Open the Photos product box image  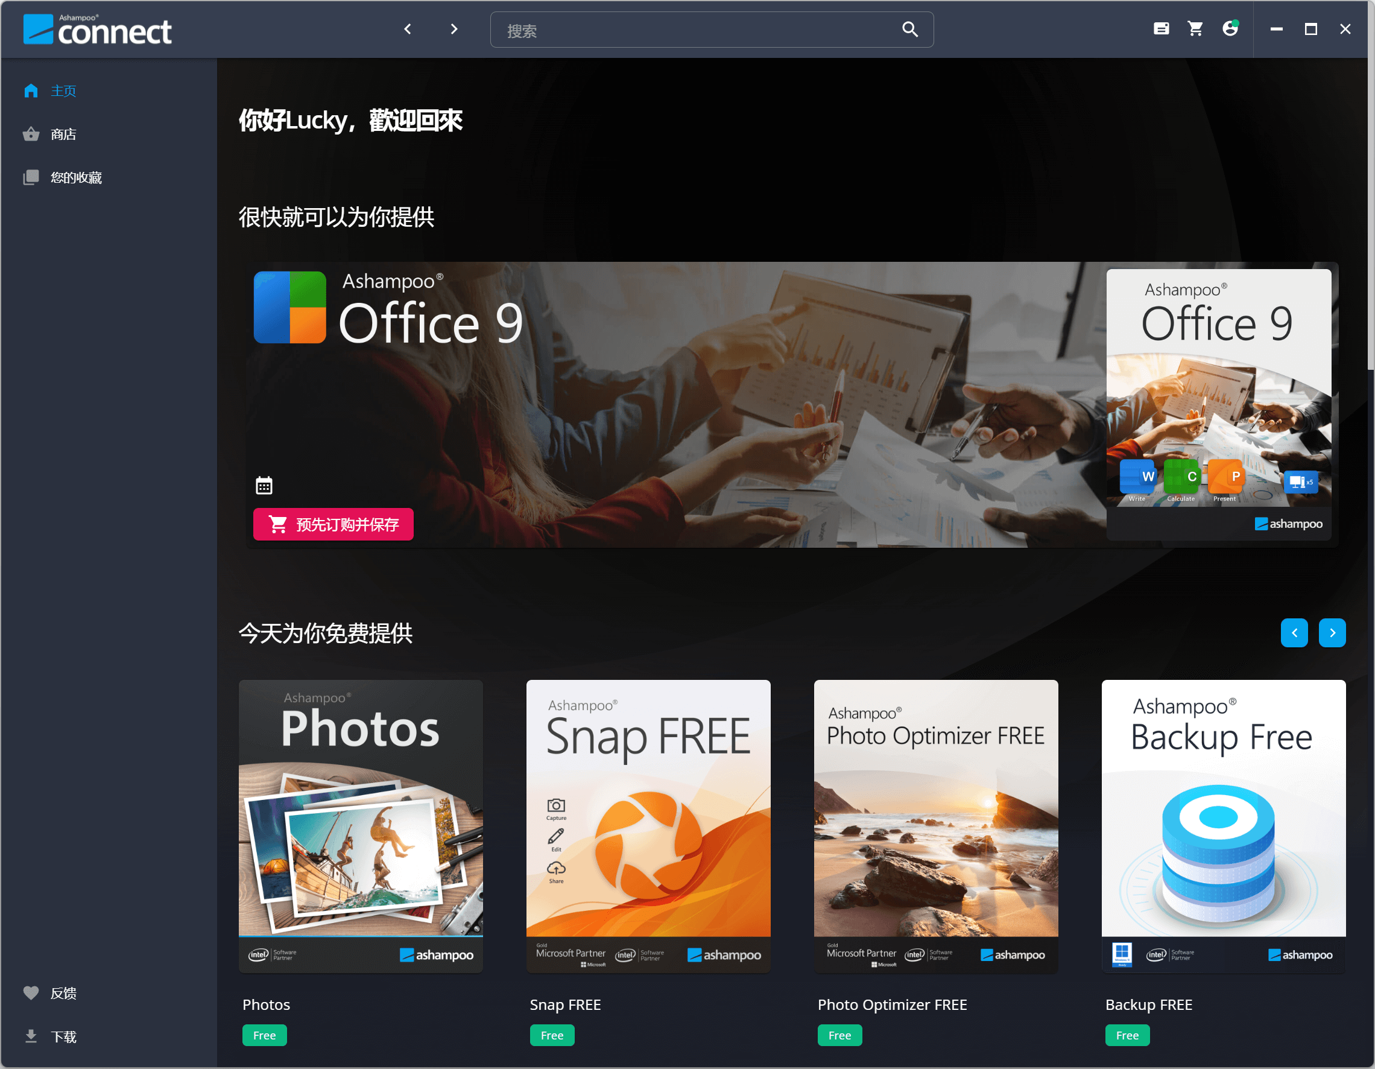point(361,826)
